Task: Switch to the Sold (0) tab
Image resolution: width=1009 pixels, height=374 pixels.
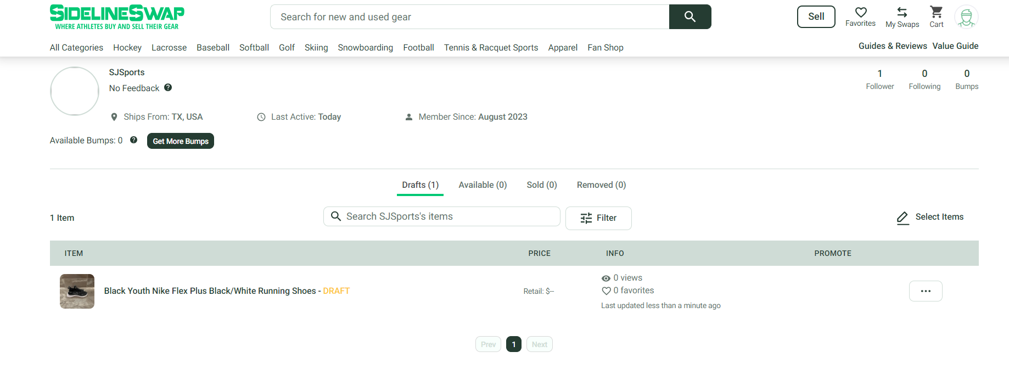Action: point(542,185)
